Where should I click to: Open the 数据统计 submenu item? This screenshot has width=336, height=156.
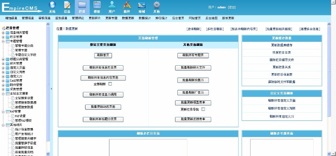point(144,18)
